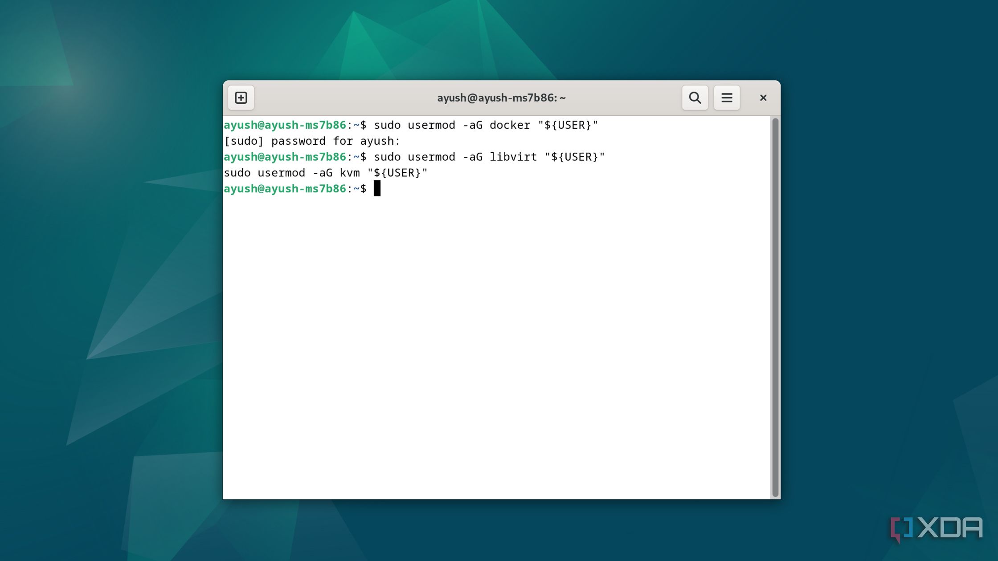Click the black block cursor
Screen dimensions: 998x561
pos(377,188)
